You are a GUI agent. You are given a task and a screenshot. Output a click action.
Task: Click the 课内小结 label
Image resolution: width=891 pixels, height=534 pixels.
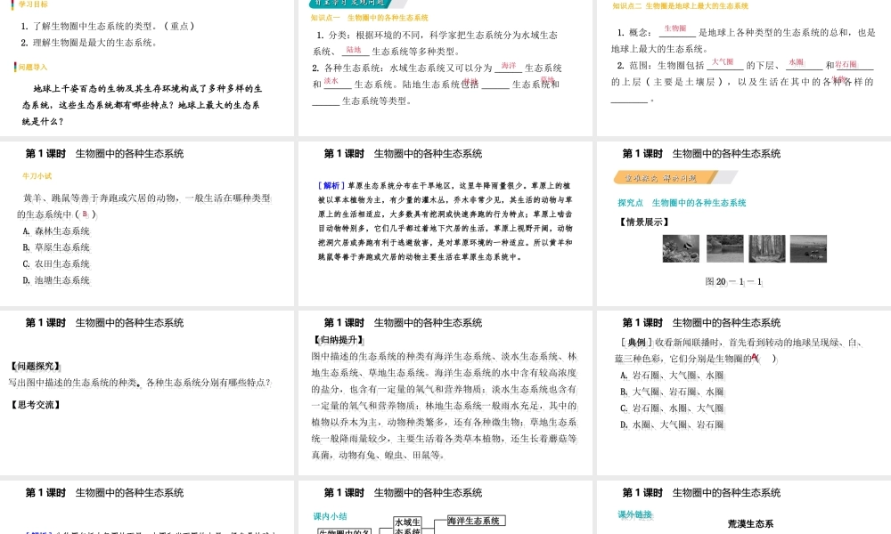click(331, 516)
